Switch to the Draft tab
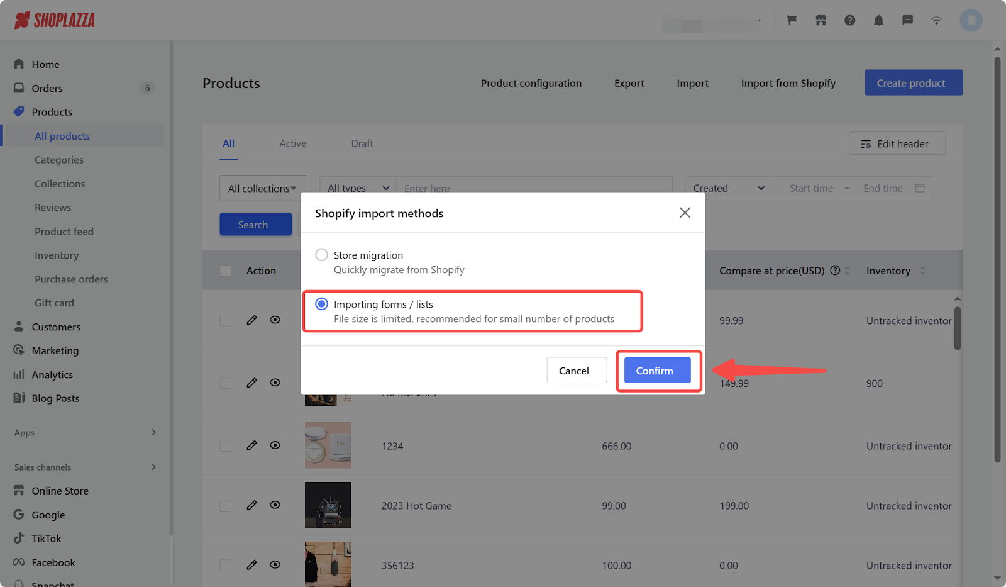 coord(362,143)
